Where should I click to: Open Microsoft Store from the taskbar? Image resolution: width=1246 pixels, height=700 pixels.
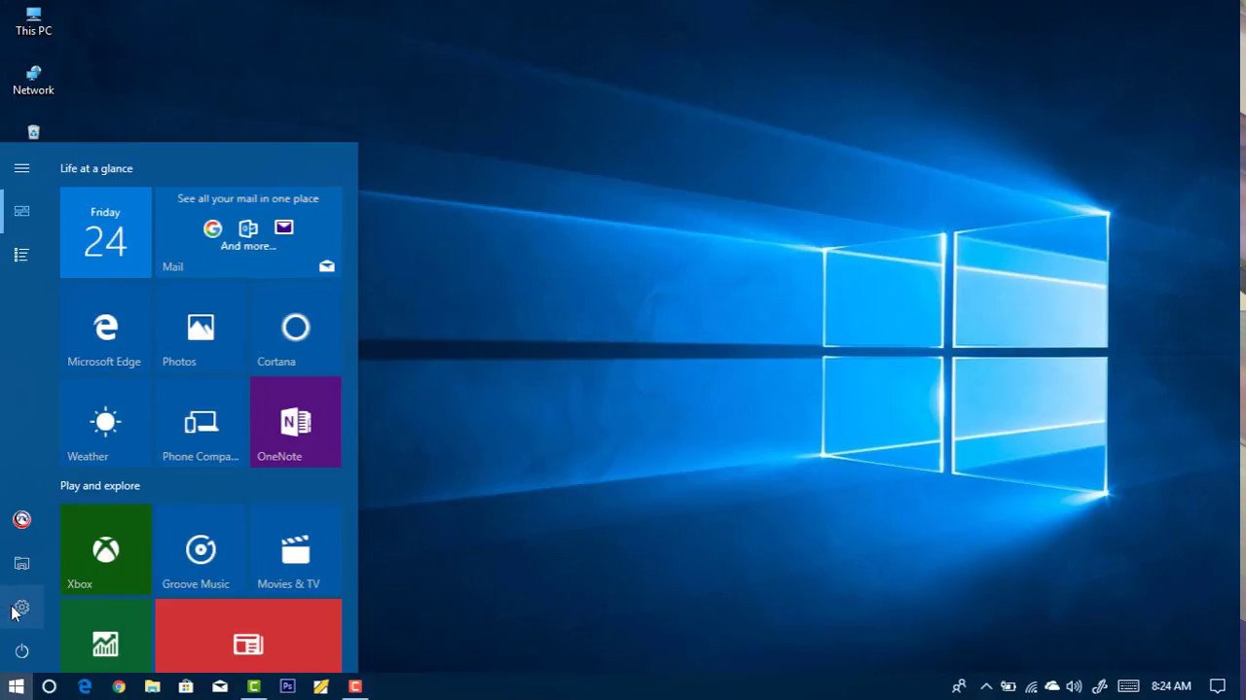click(186, 686)
